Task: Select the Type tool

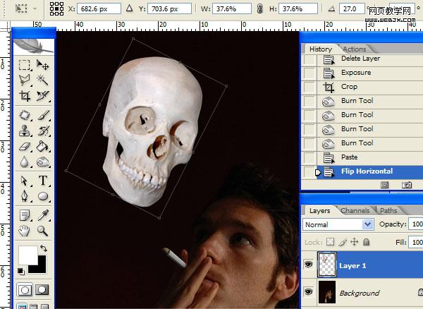Action: click(x=42, y=181)
